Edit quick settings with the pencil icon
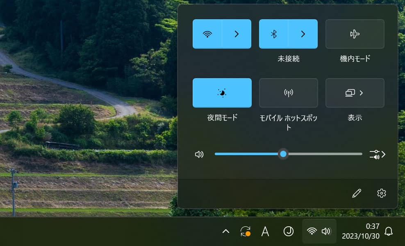 coord(357,193)
